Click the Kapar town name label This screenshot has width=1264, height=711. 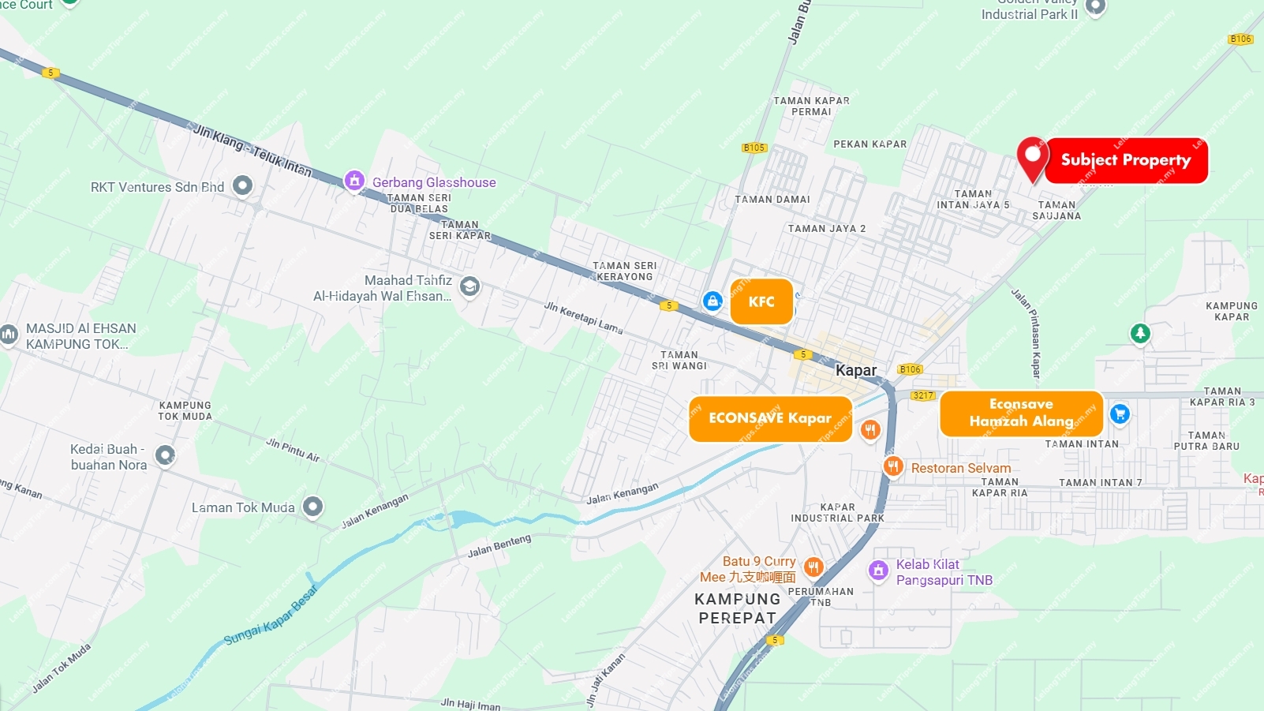click(856, 370)
